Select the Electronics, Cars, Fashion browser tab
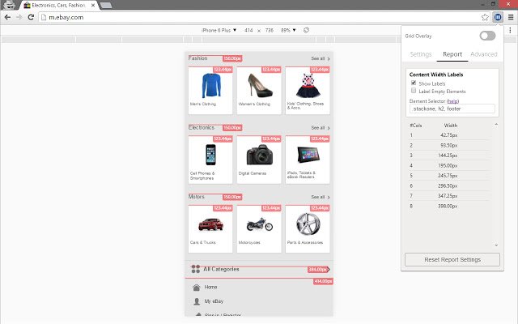This screenshot has width=518, height=324. click(x=58, y=6)
